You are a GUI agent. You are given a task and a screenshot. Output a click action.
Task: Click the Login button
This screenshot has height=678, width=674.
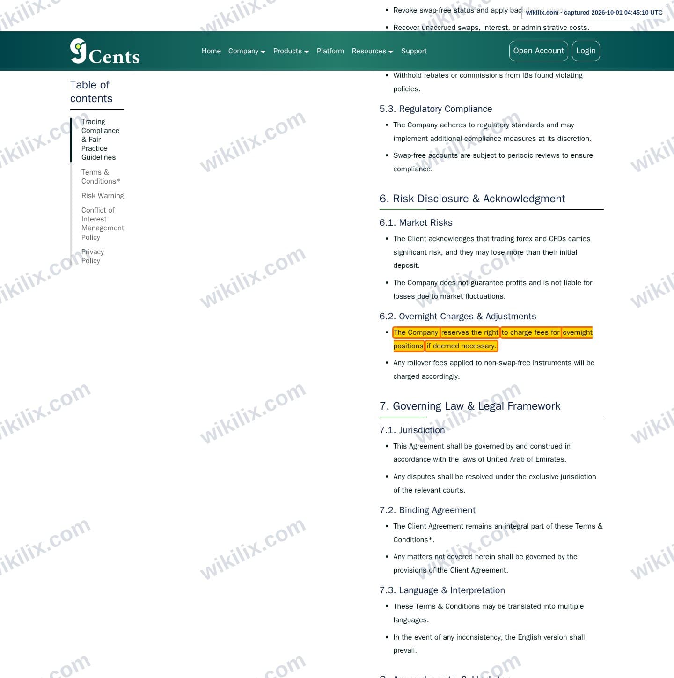click(586, 51)
